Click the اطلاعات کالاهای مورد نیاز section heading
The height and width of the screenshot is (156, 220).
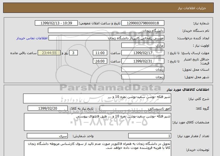tap(188, 90)
